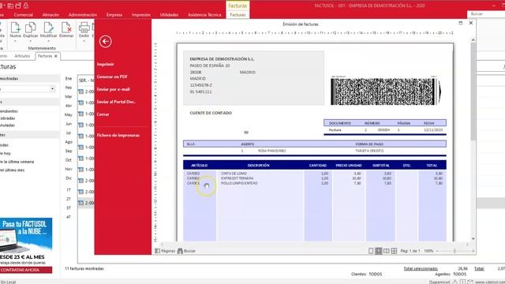The height and width of the screenshot is (284, 505).
Task: Filter invoices by month Feb
Action: [x=69, y=88]
